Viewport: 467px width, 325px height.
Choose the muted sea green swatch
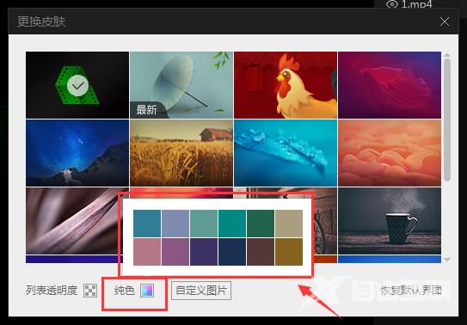[x=204, y=224]
